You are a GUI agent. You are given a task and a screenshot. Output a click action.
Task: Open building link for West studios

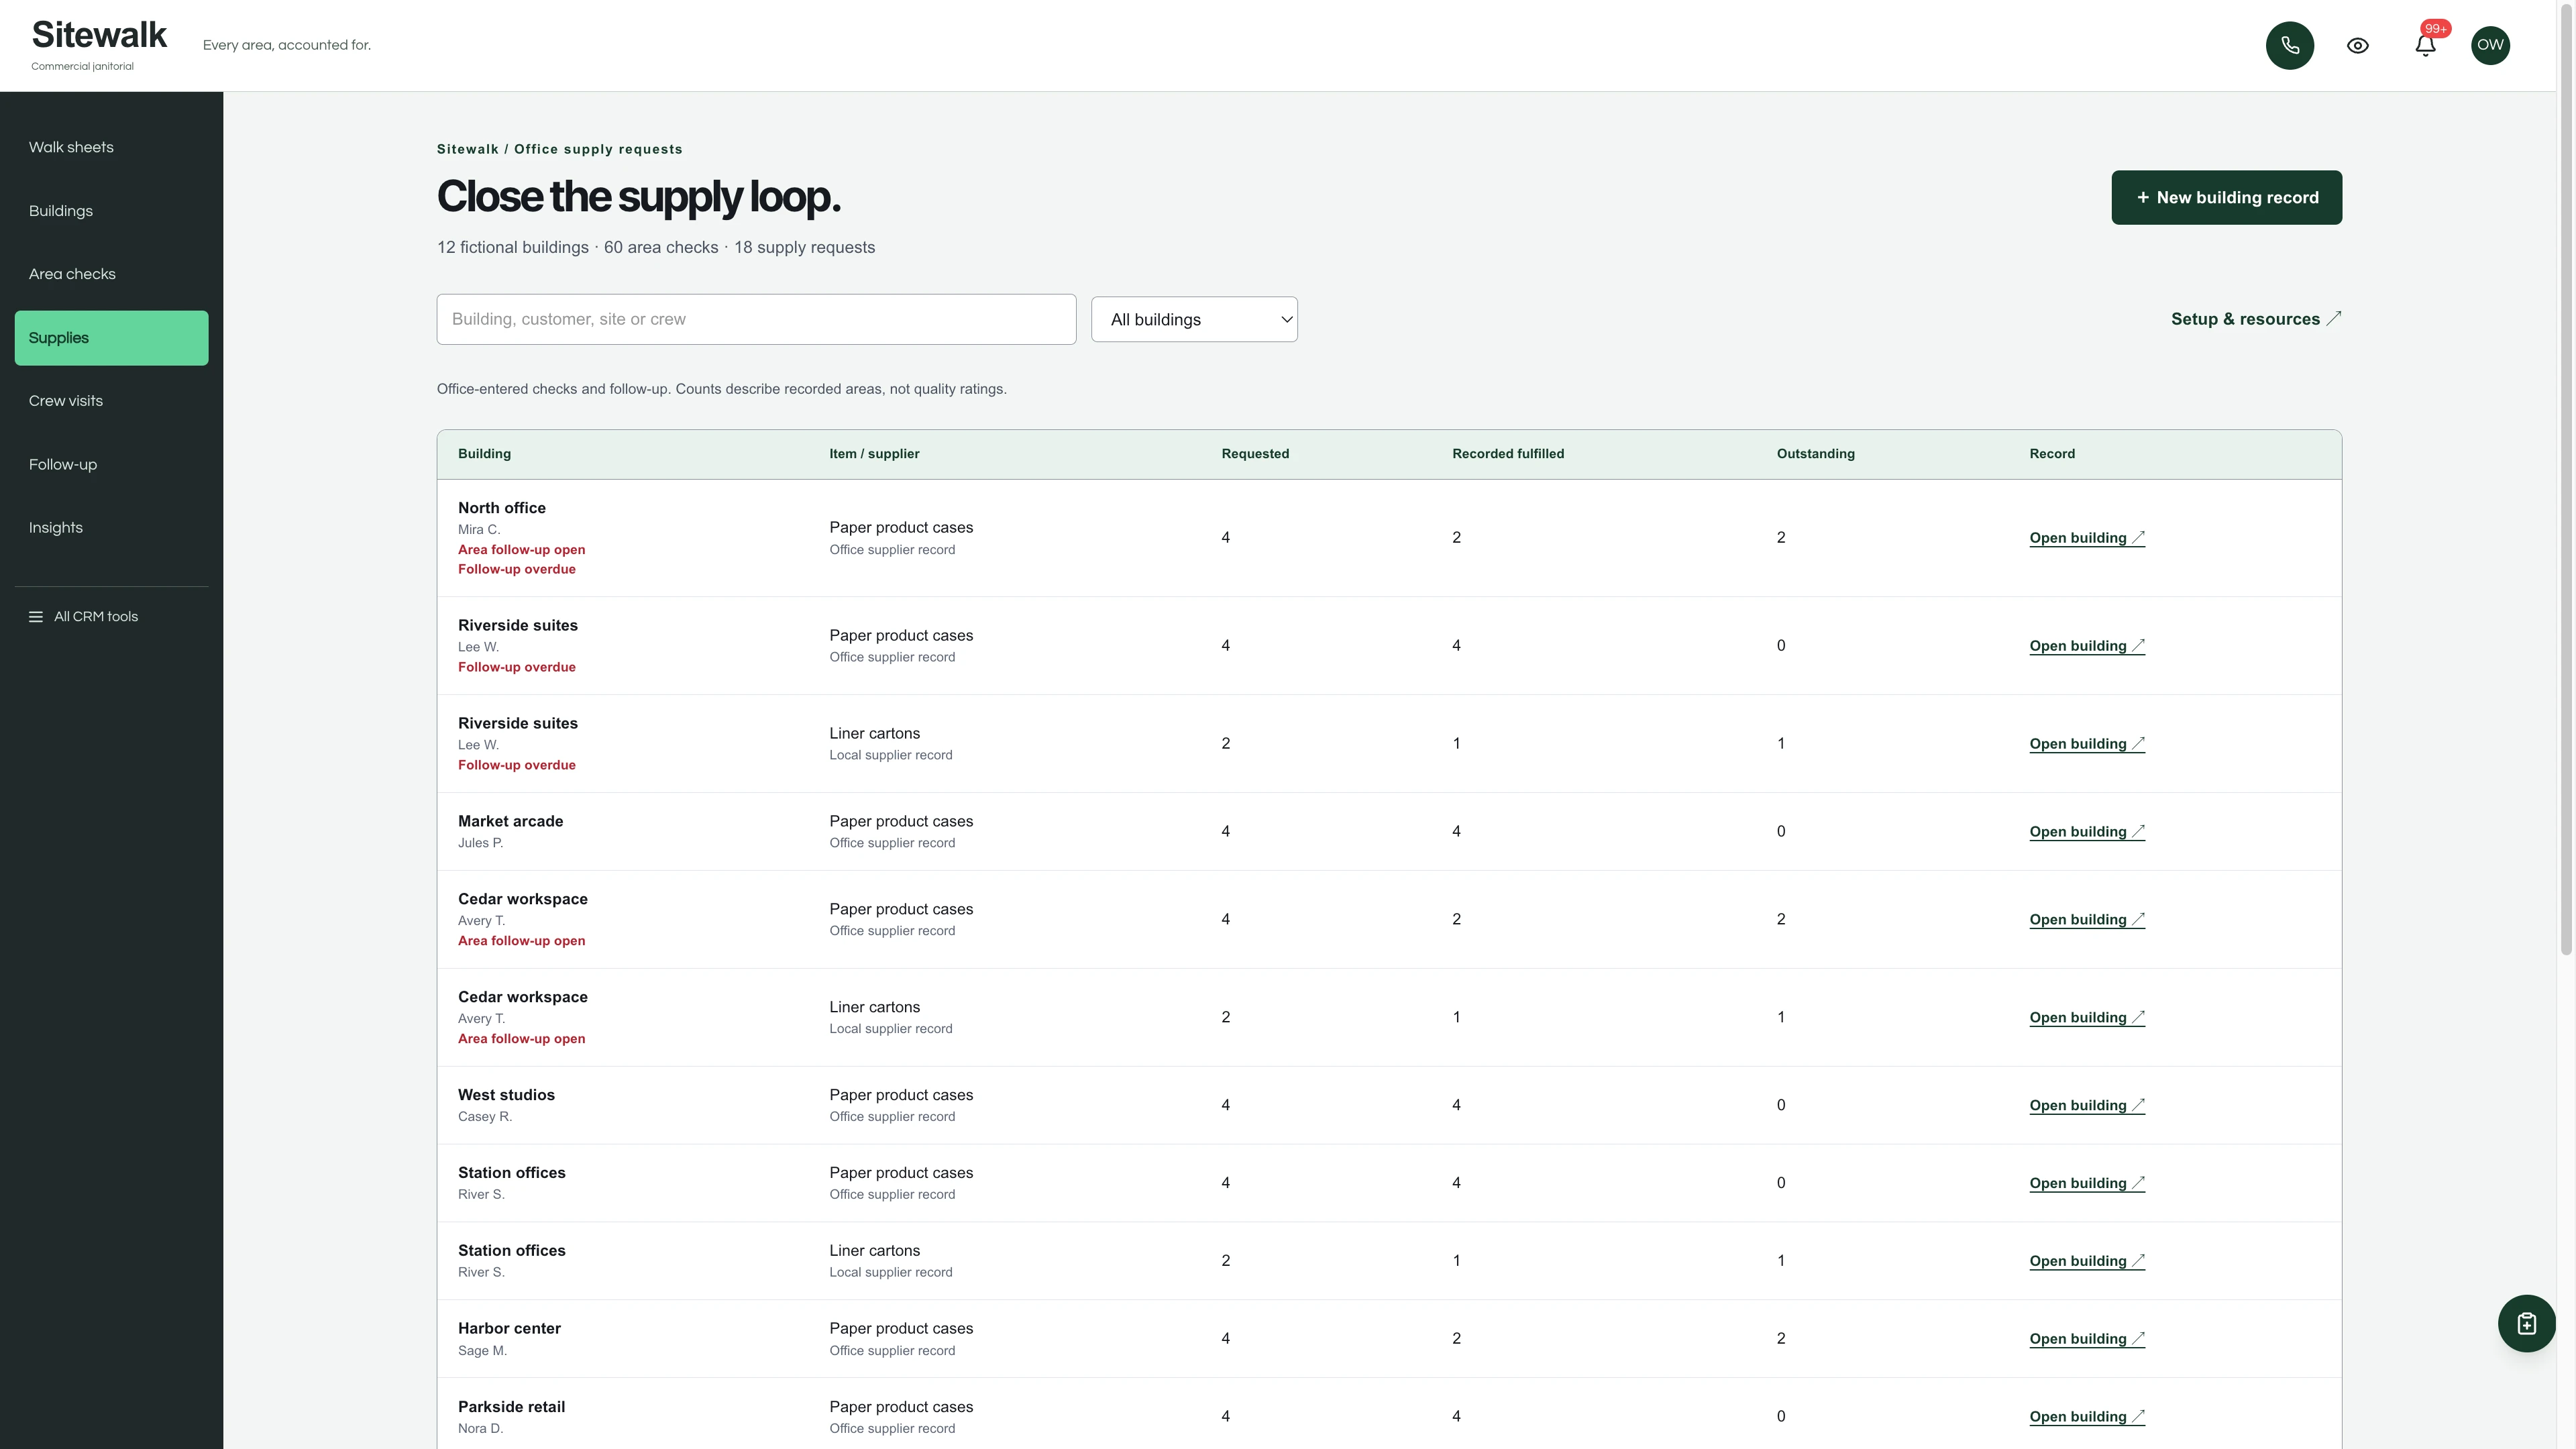[2087, 1106]
